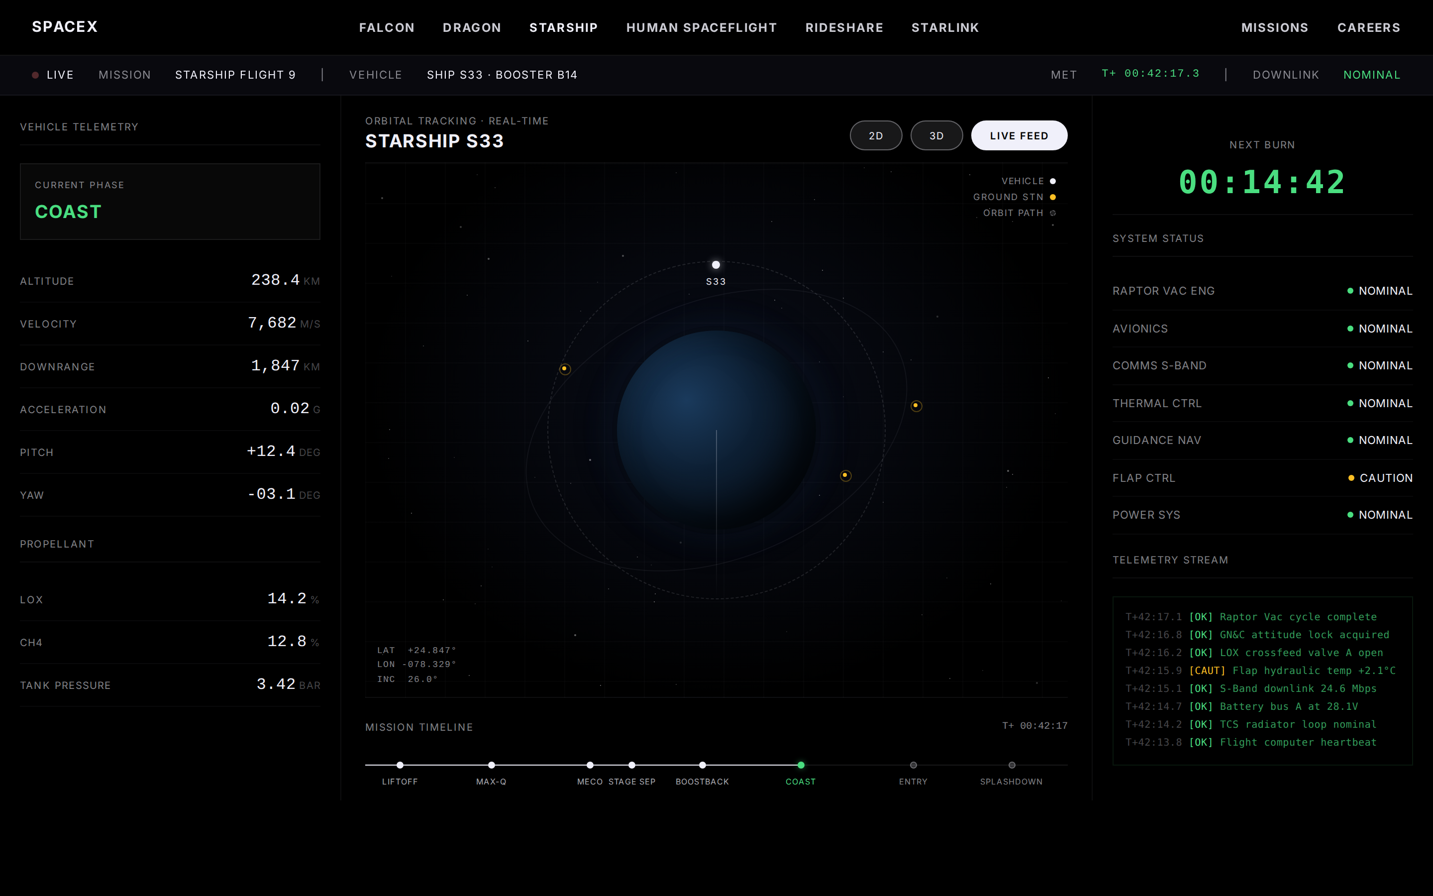Click the Earth globe in the tracker

click(716, 430)
